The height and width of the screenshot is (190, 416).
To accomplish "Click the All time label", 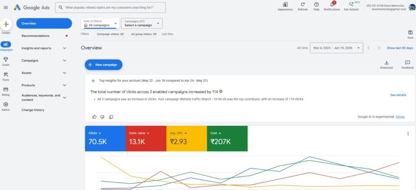I will (302, 48).
